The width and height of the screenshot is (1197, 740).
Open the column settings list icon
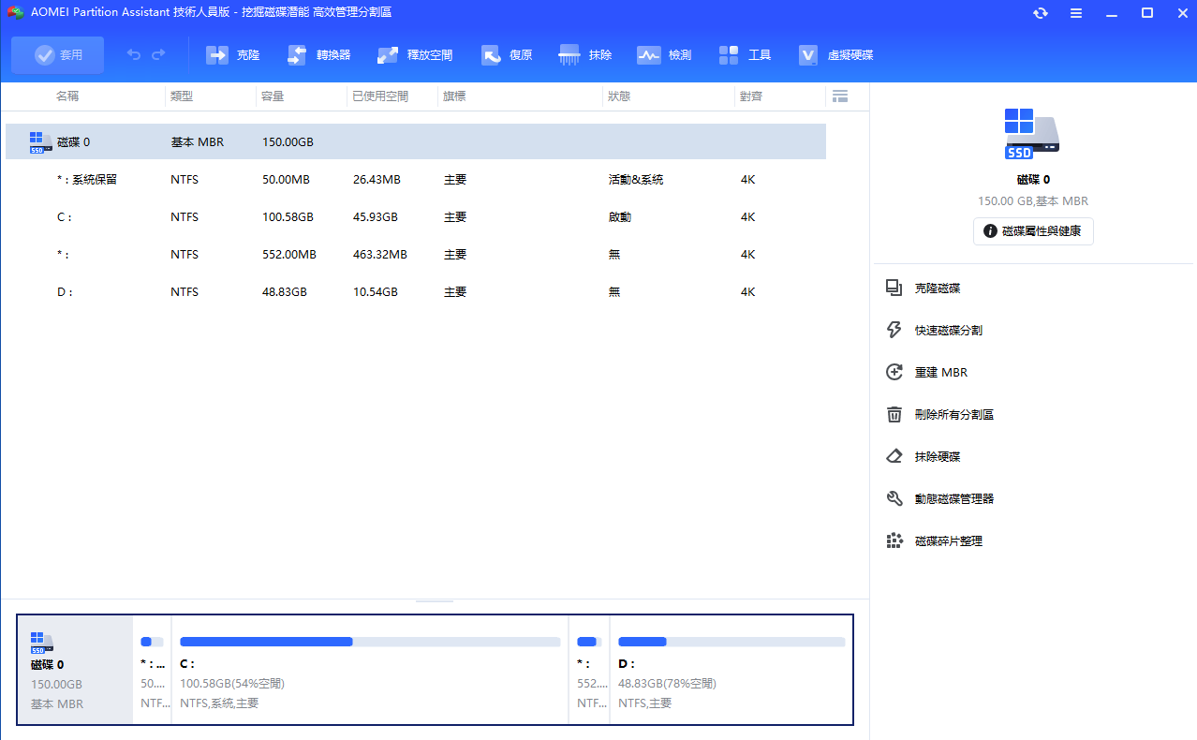[x=839, y=96]
